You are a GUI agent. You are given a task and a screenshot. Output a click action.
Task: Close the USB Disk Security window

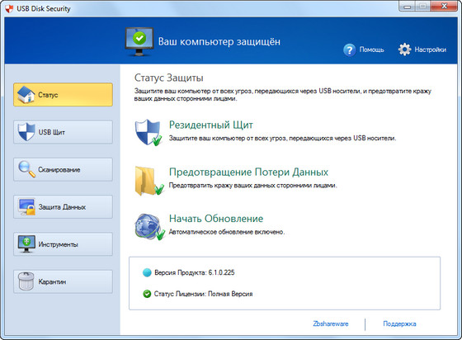(x=445, y=7)
